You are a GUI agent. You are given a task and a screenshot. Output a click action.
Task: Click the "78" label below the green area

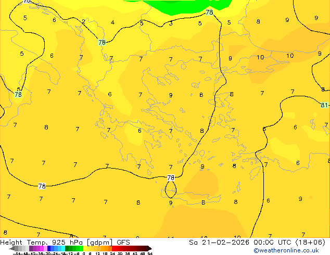209,12
